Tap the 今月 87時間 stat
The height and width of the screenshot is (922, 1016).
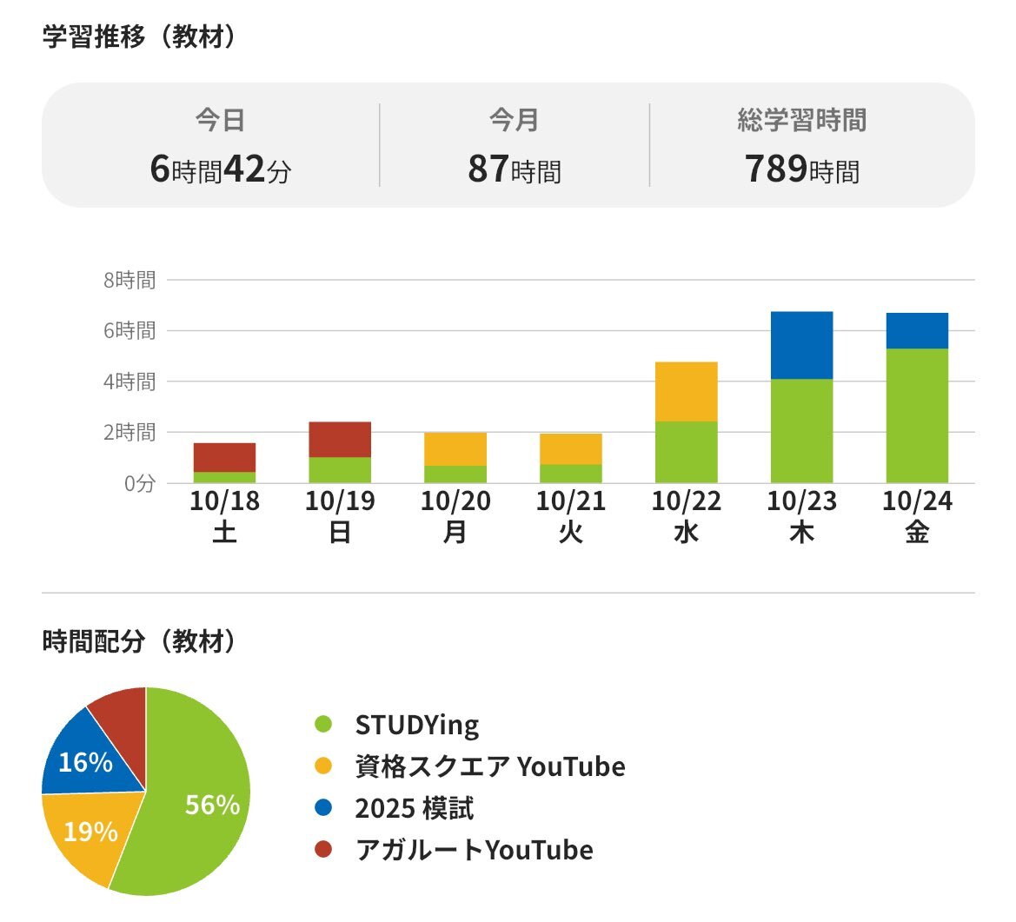(514, 146)
